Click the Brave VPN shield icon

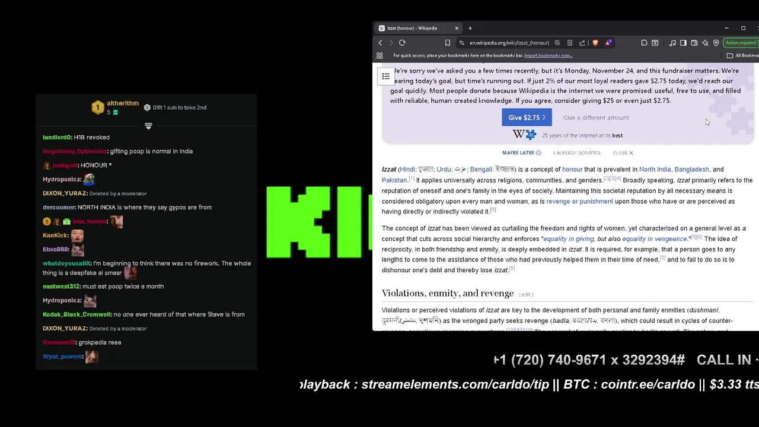click(716, 43)
